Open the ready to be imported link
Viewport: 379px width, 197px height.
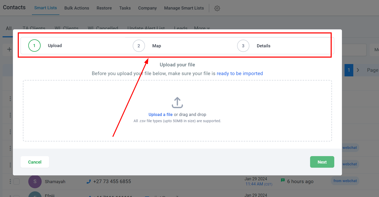pyautogui.click(x=240, y=73)
